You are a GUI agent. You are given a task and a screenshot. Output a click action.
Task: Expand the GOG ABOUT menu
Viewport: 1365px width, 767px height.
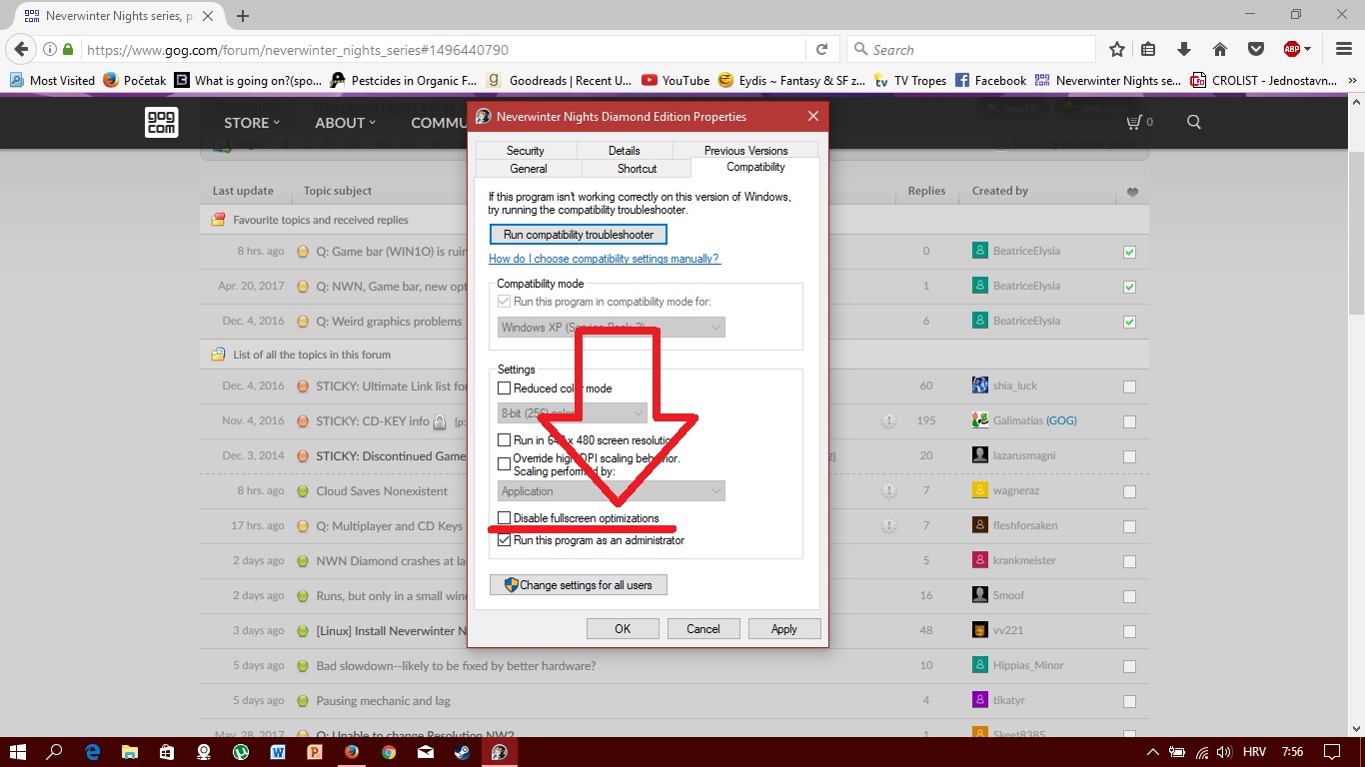point(346,122)
